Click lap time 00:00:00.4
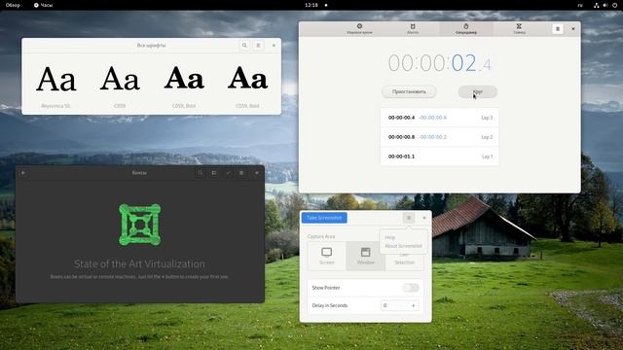The image size is (623, 350). pyautogui.click(x=401, y=118)
